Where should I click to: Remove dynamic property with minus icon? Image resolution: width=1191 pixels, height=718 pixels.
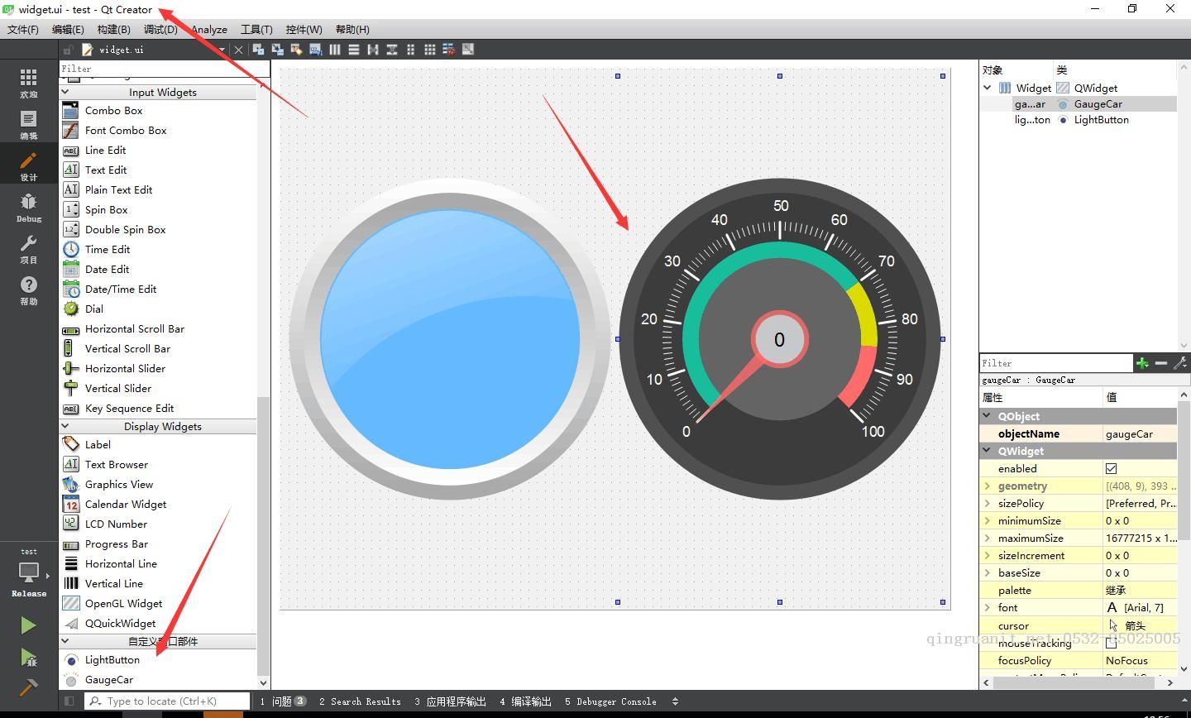(x=1161, y=363)
